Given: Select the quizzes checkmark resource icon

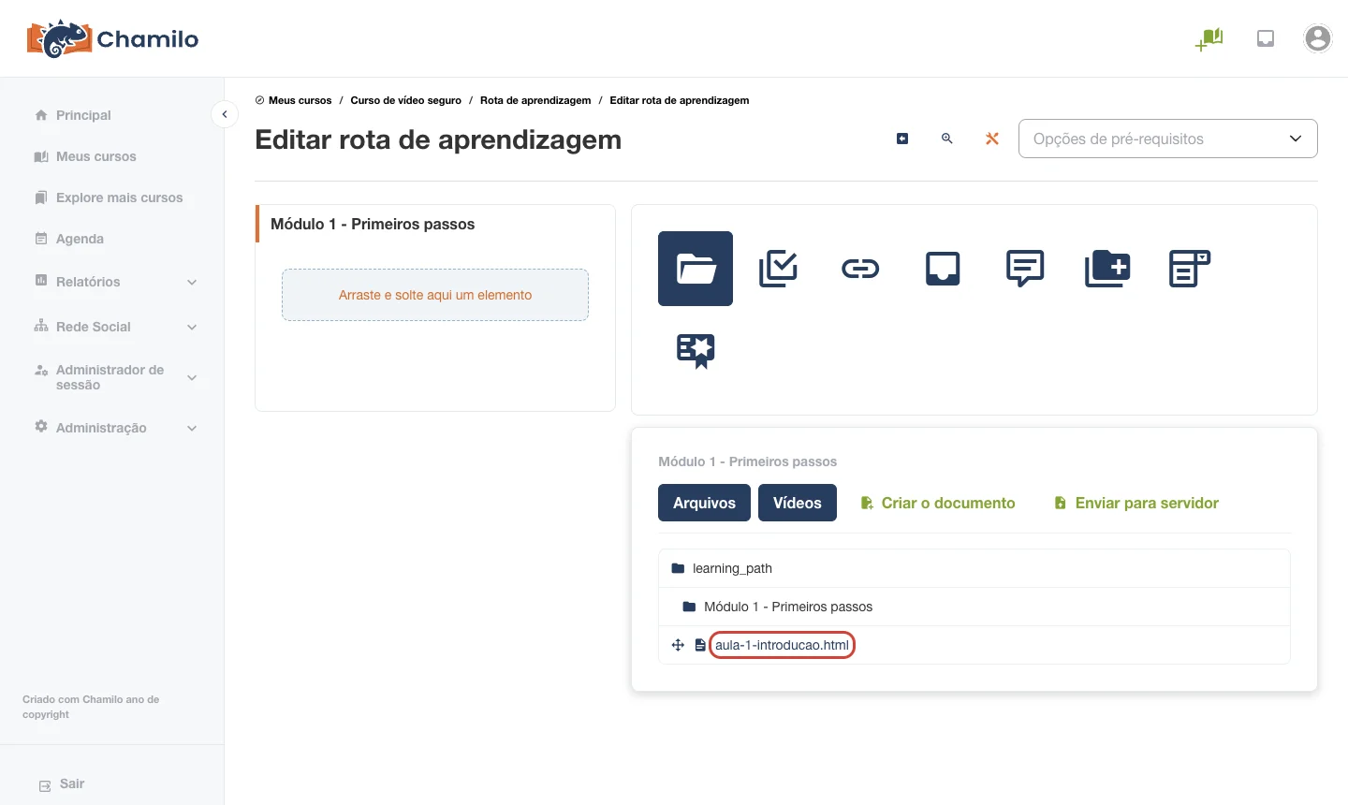Looking at the screenshot, I should pos(778,269).
